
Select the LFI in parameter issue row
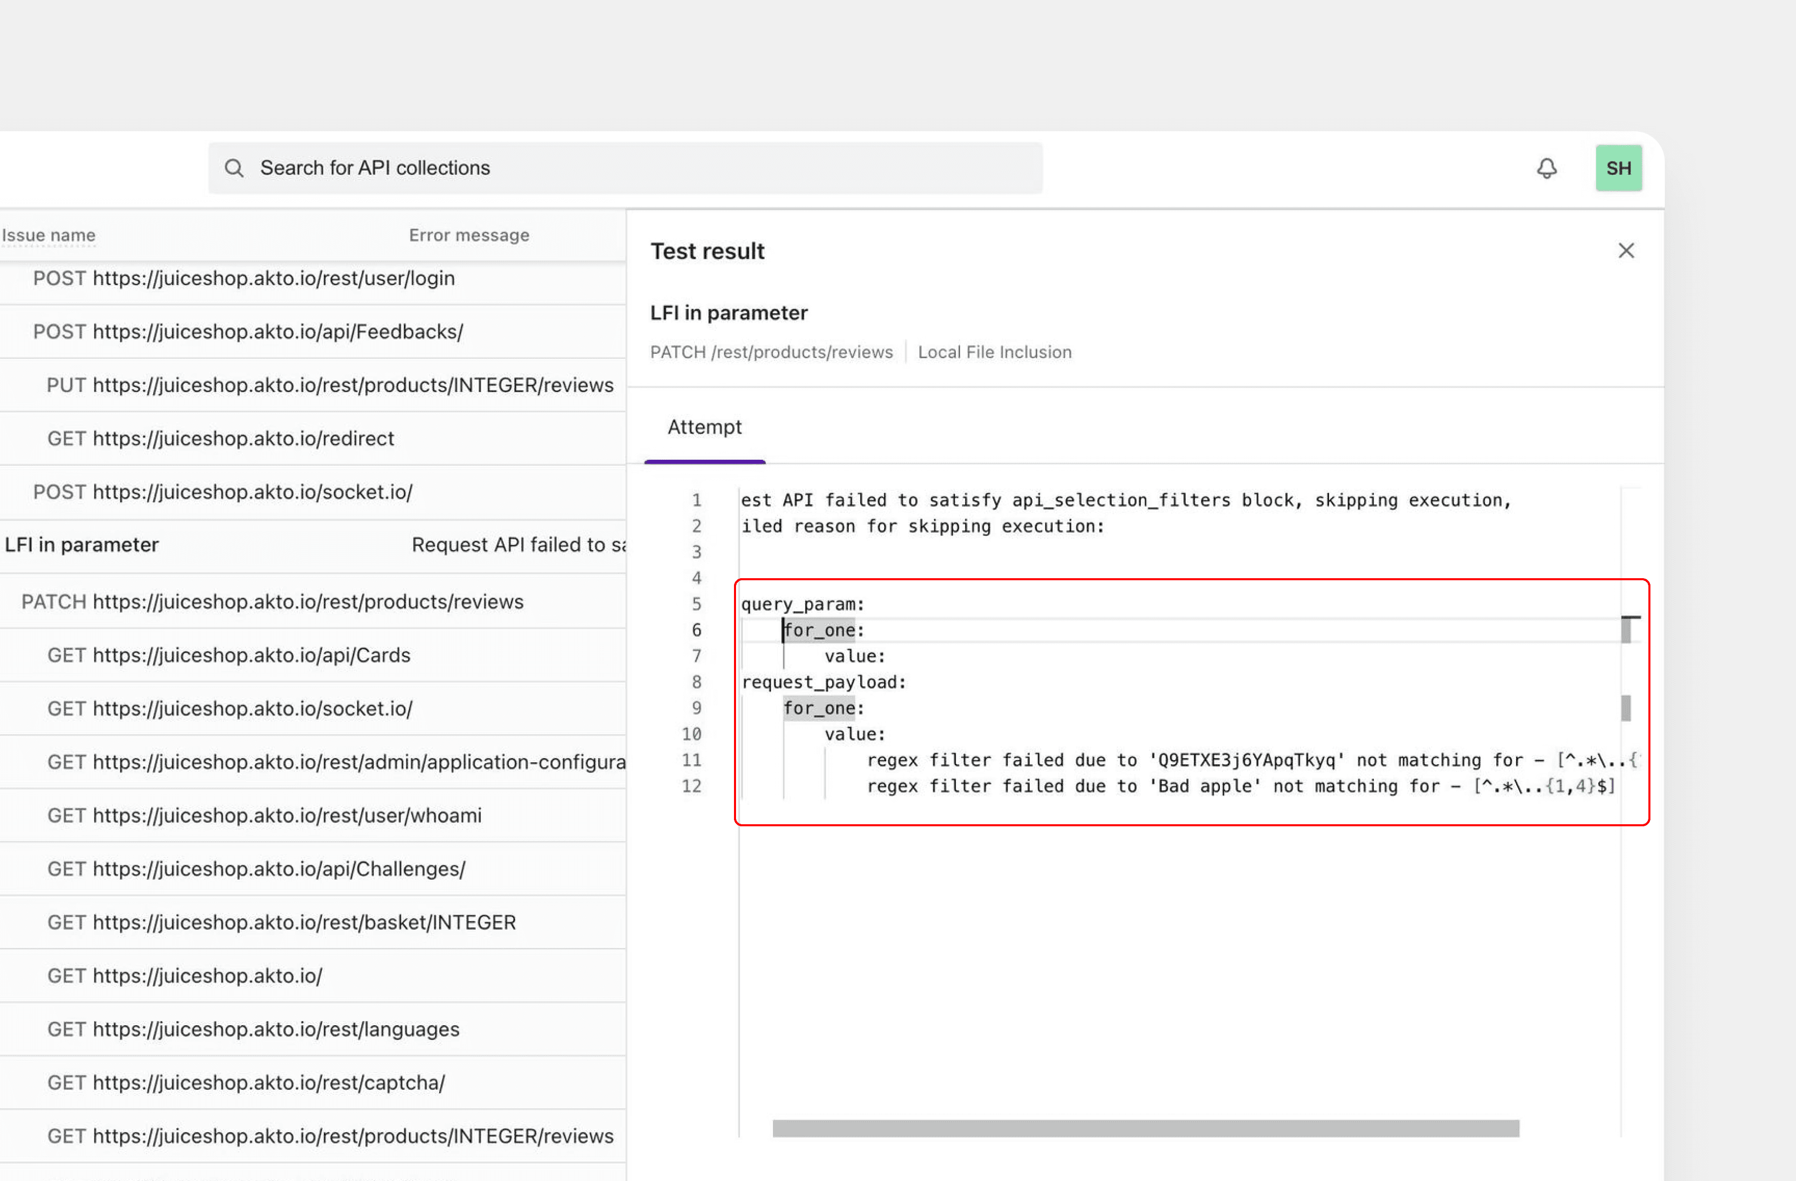(x=83, y=544)
